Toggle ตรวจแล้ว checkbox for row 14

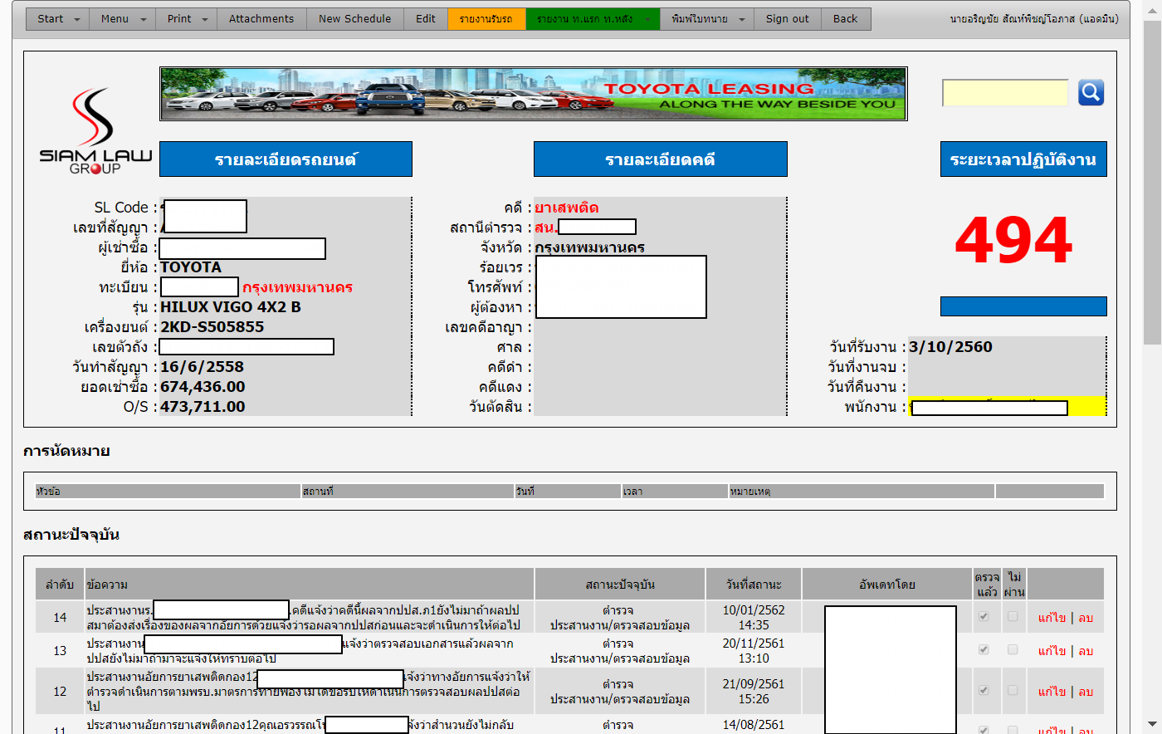point(984,616)
